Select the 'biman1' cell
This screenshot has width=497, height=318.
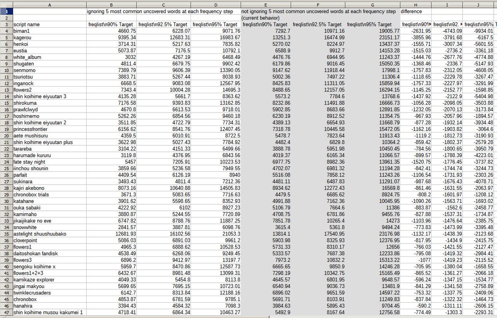click(49, 31)
